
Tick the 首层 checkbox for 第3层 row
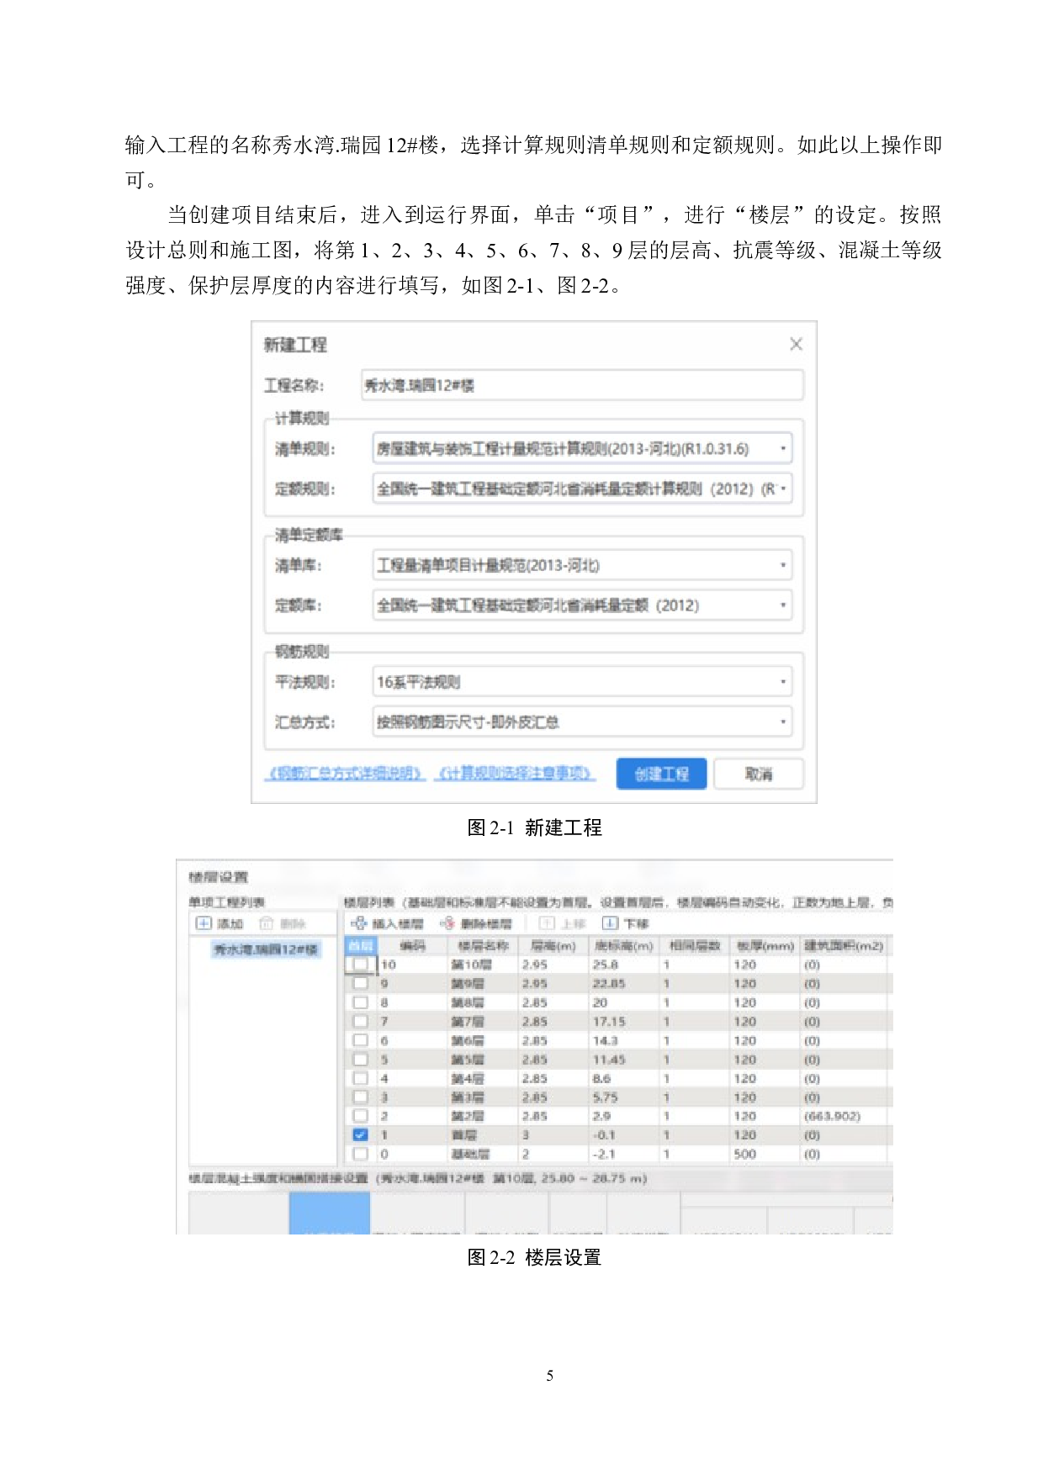pos(360,1097)
